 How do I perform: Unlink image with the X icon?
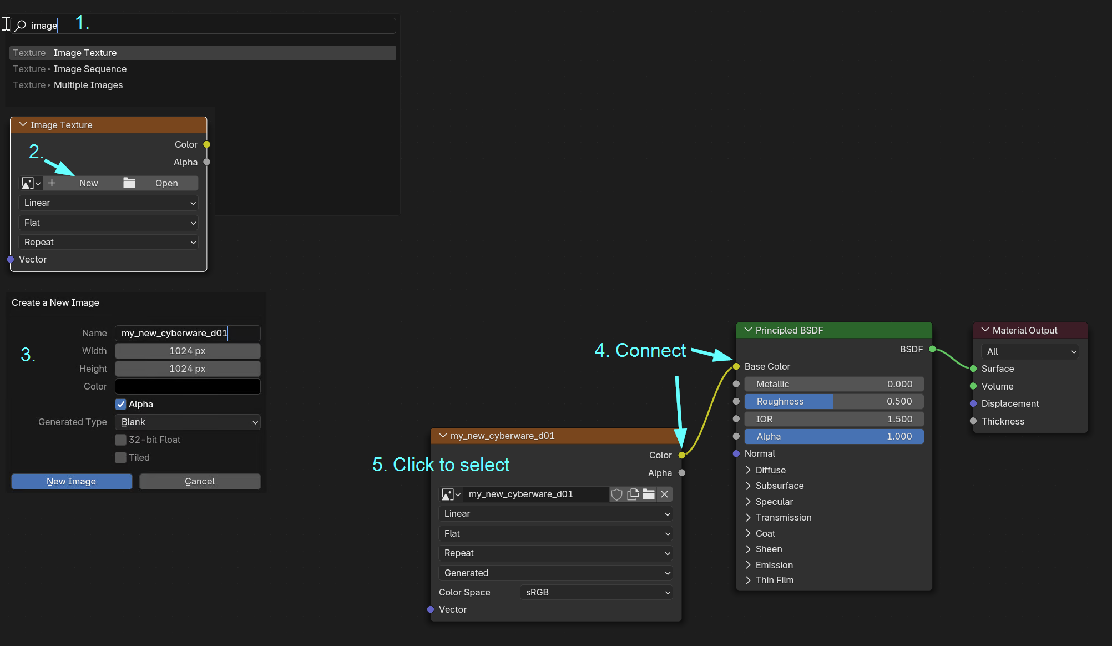[664, 494]
